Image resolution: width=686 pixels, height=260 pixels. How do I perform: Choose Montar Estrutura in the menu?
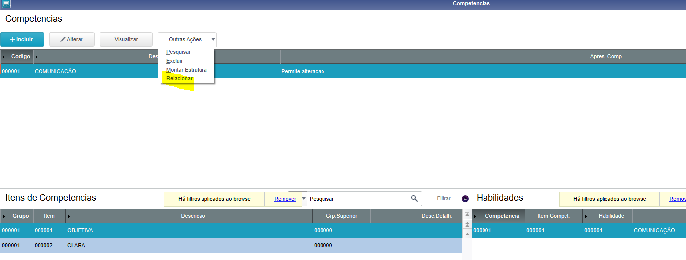click(187, 70)
